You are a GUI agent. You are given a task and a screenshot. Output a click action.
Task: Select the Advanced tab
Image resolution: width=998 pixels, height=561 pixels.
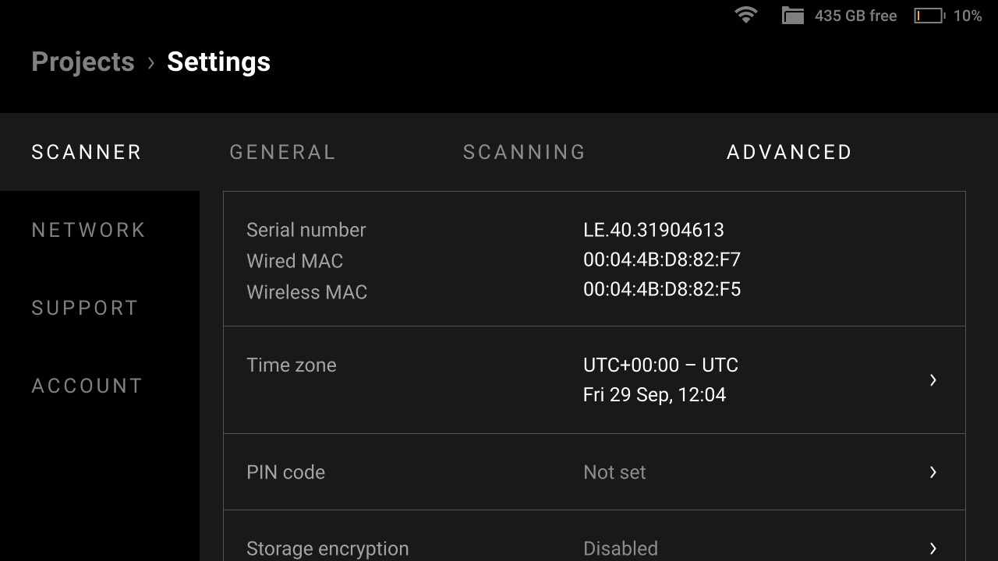[x=789, y=152]
